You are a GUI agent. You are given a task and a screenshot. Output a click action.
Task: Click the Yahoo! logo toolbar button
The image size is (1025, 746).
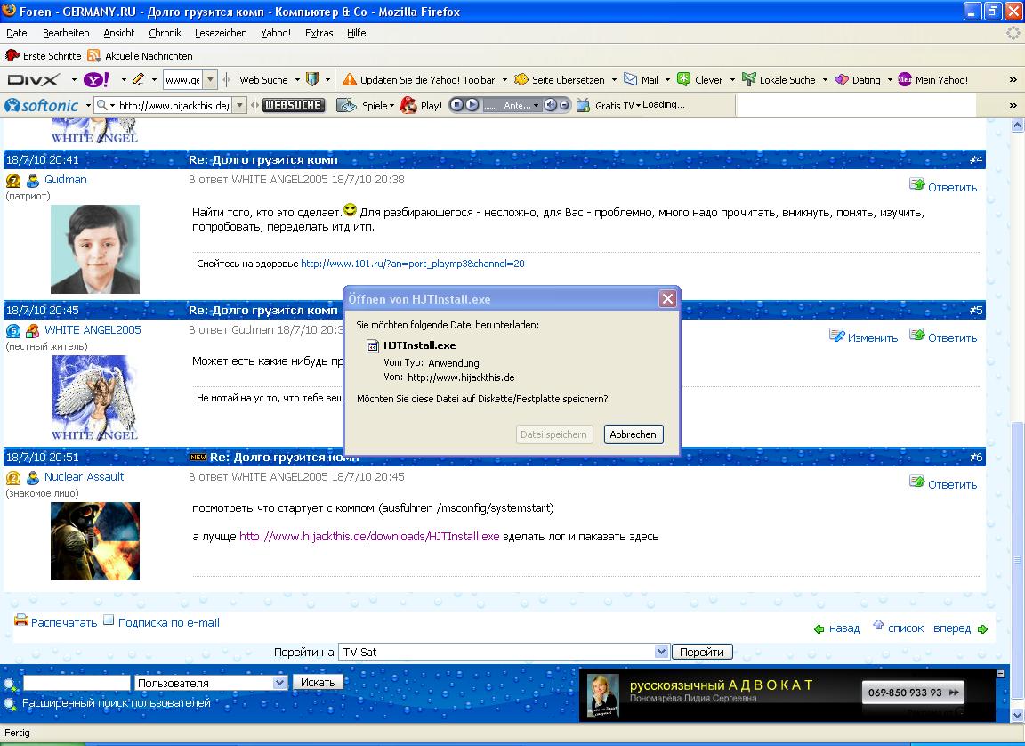[x=96, y=80]
